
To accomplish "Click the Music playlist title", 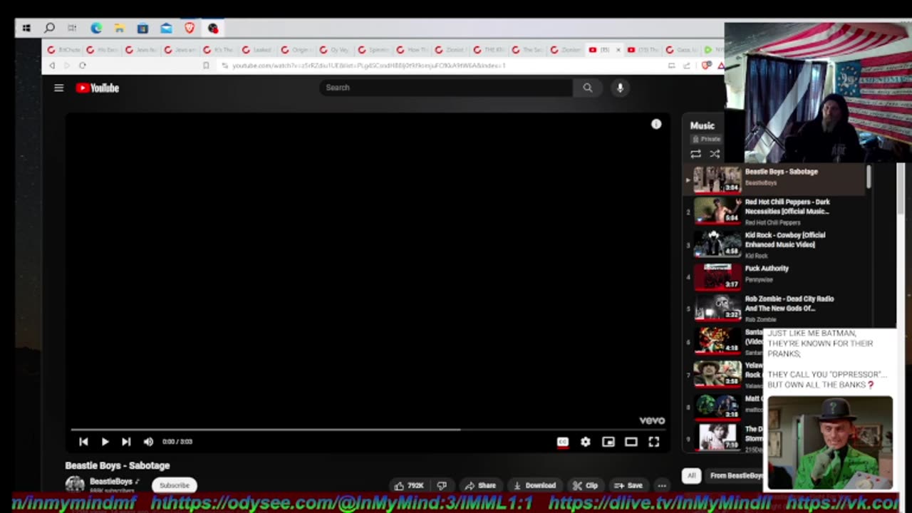I will (x=703, y=125).
